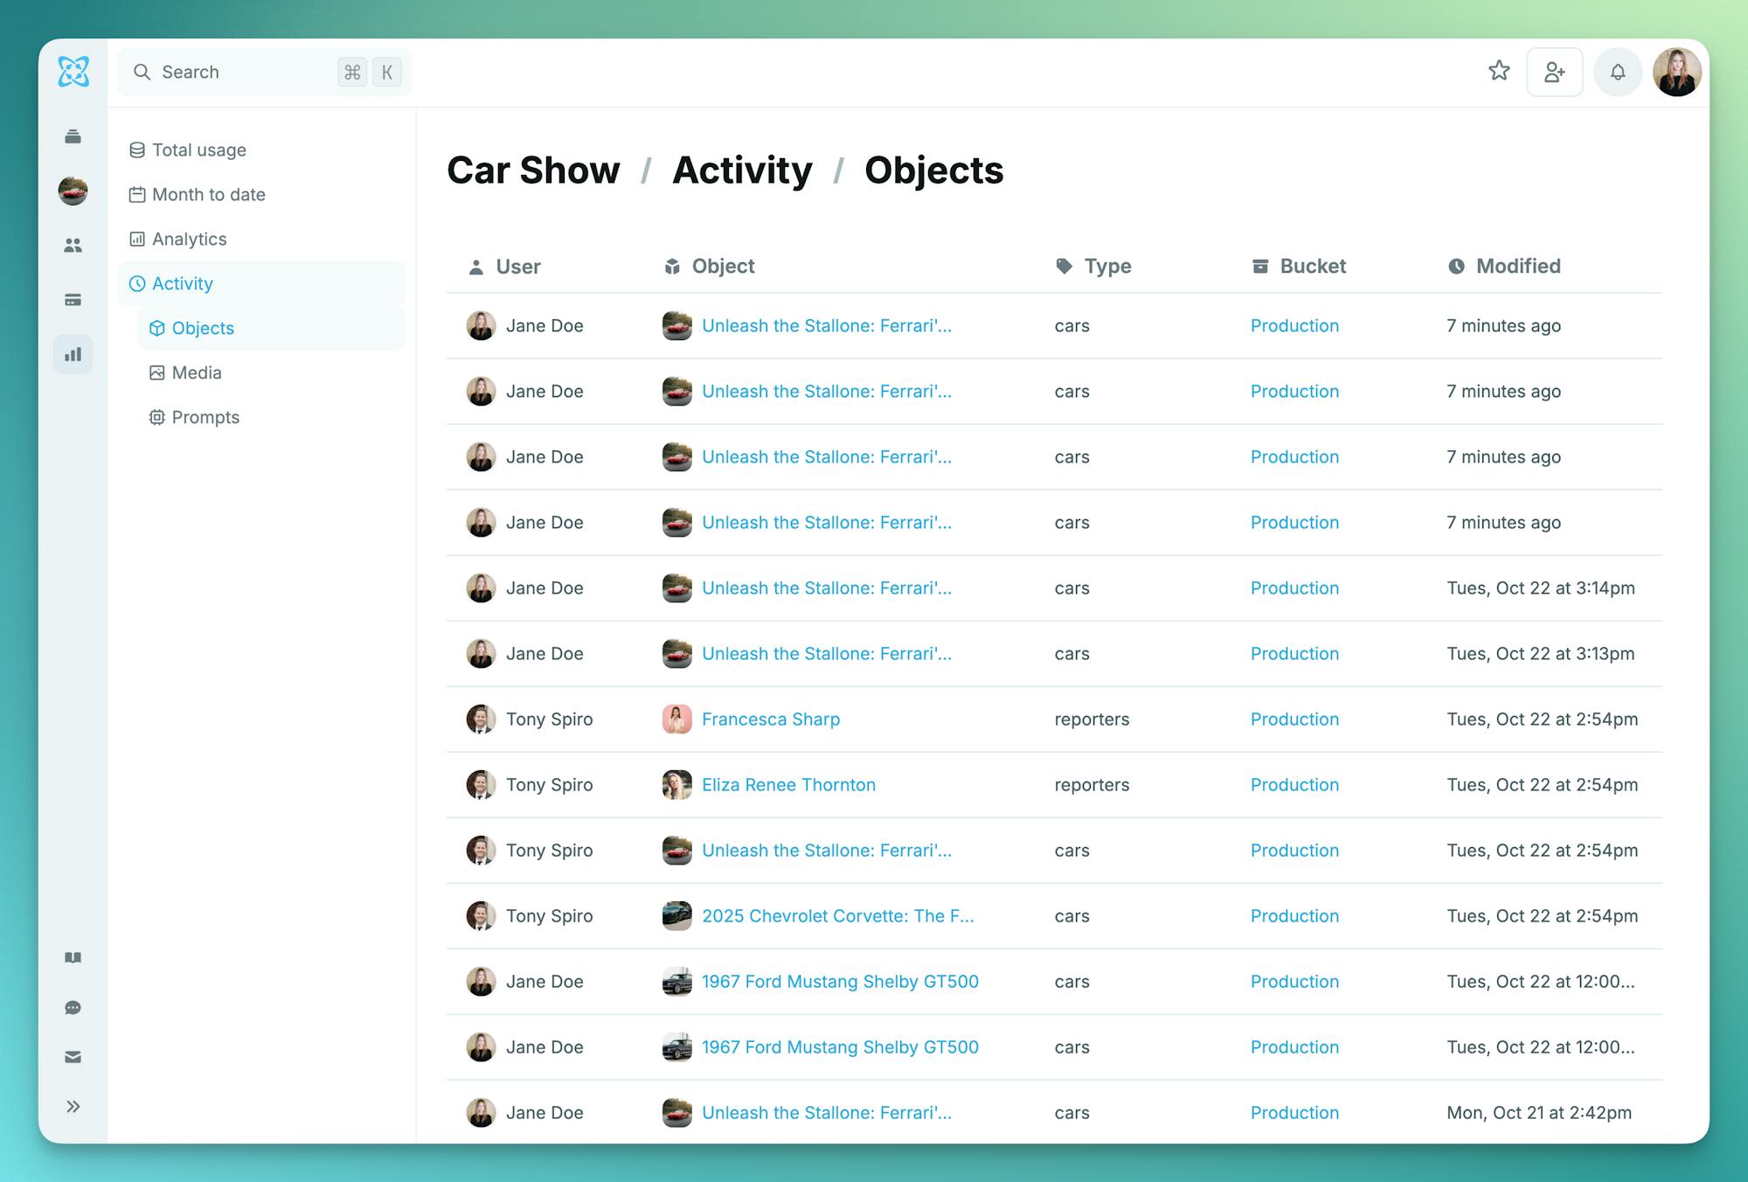Open 2025 Chevrolet Corvette object link
Image resolution: width=1748 pixels, height=1182 pixels.
click(x=836, y=915)
